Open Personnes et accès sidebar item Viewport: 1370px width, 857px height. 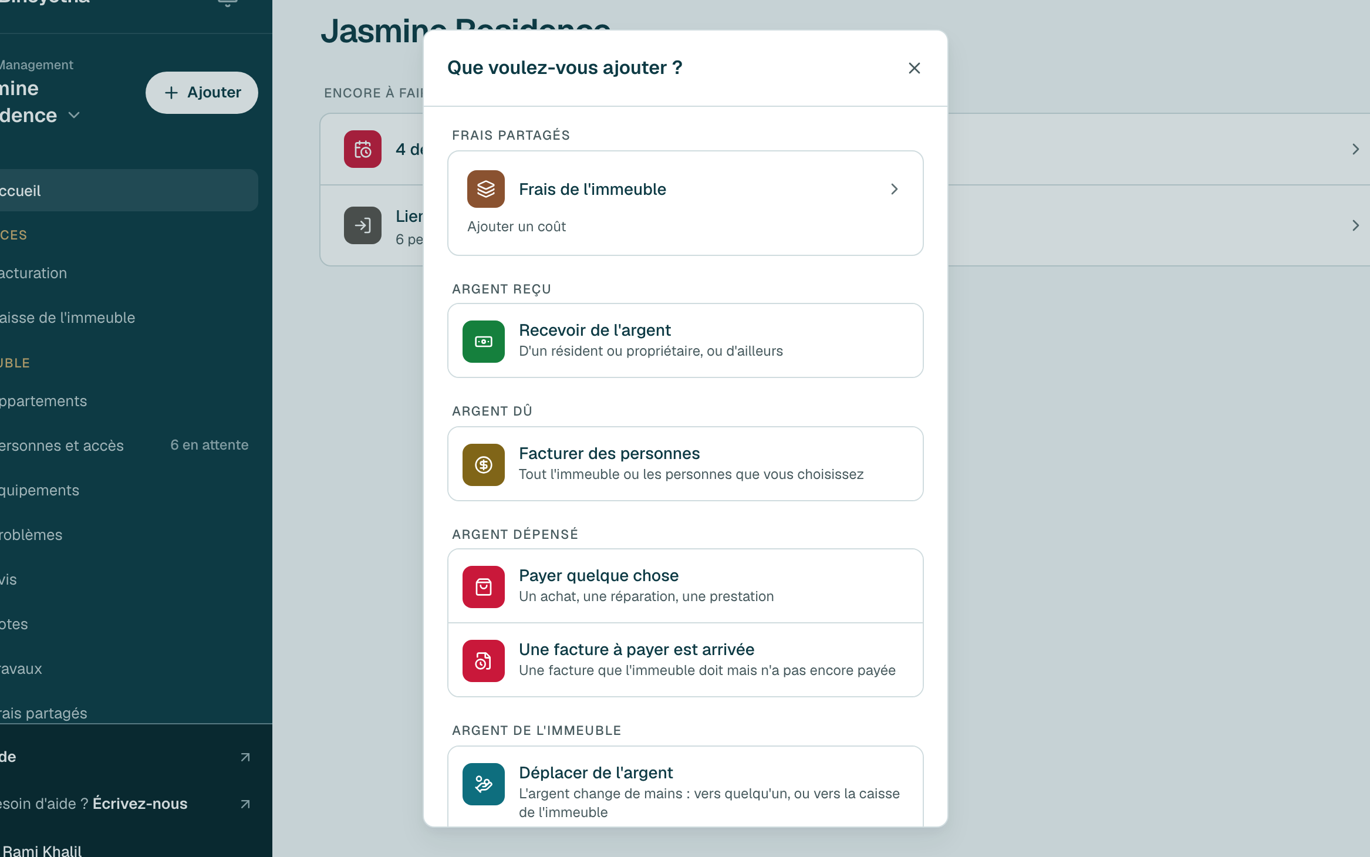pyautogui.click(x=128, y=446)
